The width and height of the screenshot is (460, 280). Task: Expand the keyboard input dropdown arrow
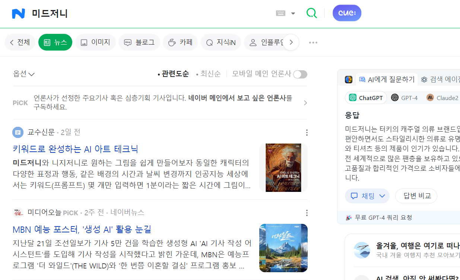[293, 13]
